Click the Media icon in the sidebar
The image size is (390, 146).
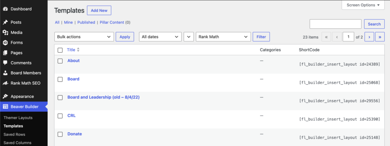coord(5,32)
